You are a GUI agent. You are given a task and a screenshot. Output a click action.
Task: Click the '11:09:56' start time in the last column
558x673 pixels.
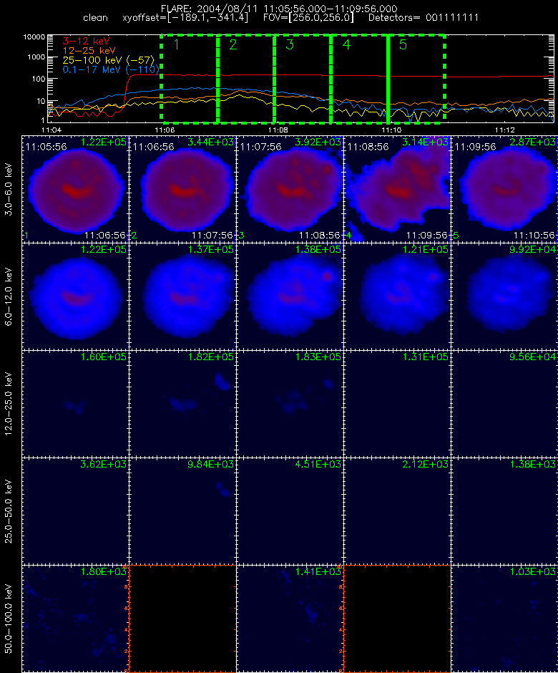[475, 147]
